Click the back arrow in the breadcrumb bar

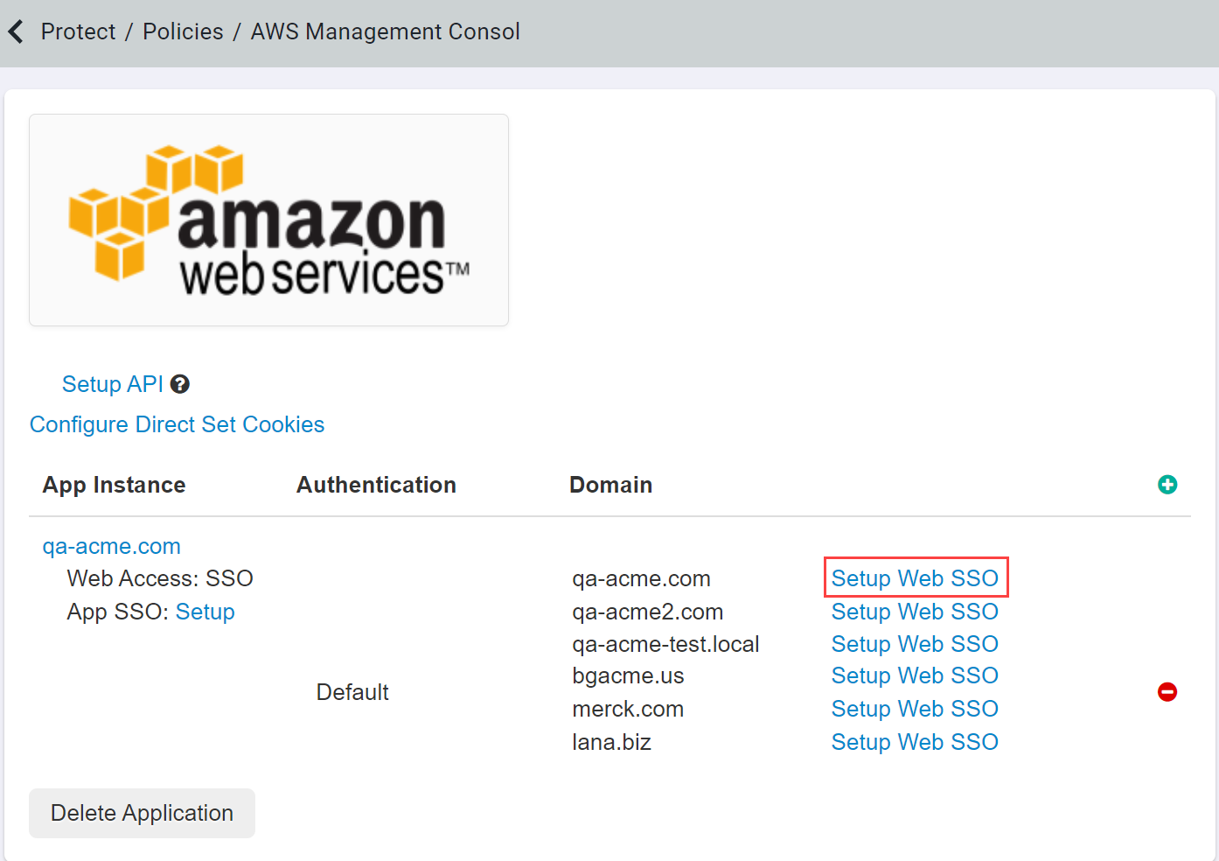point(15,31)
